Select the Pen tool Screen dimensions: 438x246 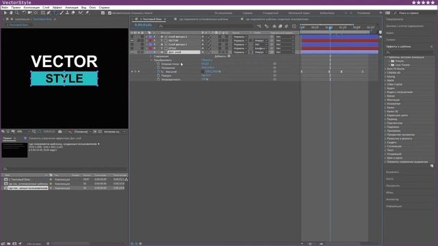49,13
